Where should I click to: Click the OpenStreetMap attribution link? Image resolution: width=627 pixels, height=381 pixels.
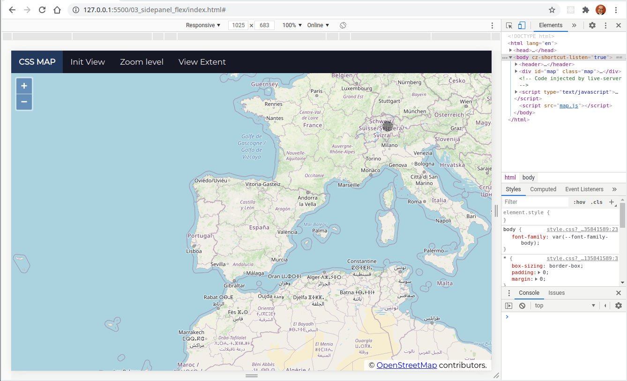(x=406, y=365)
